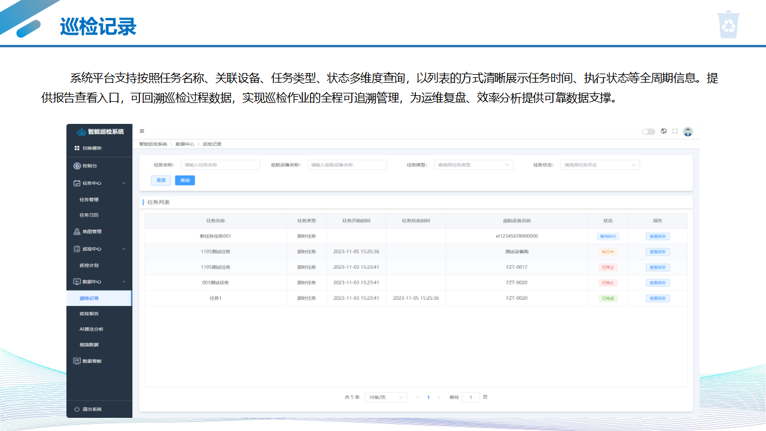Click the robot logo of 智能巡检系统
This screenshot has height=431, width=766.
(82, 132)
